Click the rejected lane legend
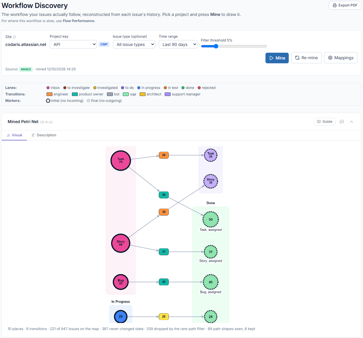 click(207, 88)
